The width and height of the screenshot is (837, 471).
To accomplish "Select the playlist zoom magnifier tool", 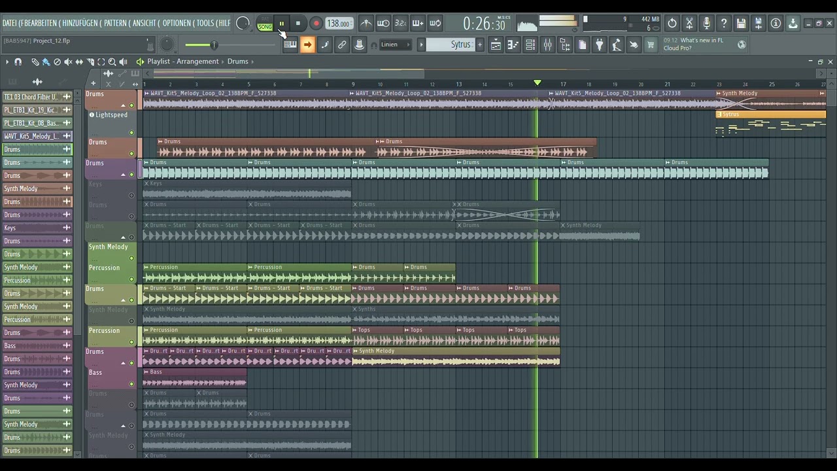I will pos(112,61).
